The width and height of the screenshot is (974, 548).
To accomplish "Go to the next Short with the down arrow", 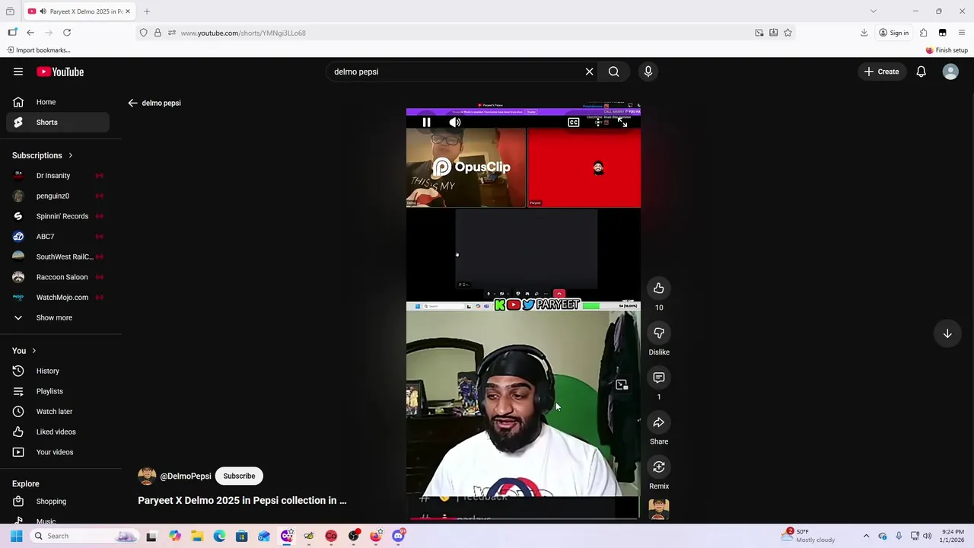I will click(947, 333).
